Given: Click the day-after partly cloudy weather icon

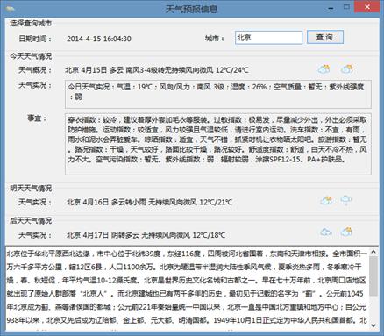Looking at the screenshot, I should tap(346, 232).
